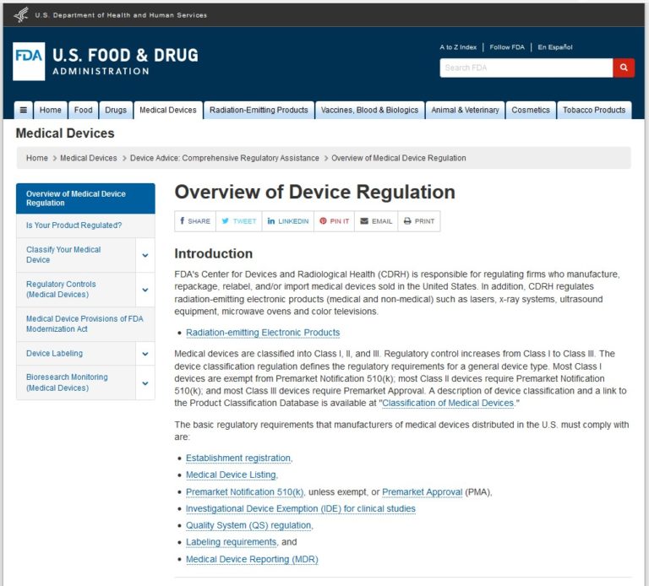Pin it on Pinterest
649x586 pixels.
334,221
